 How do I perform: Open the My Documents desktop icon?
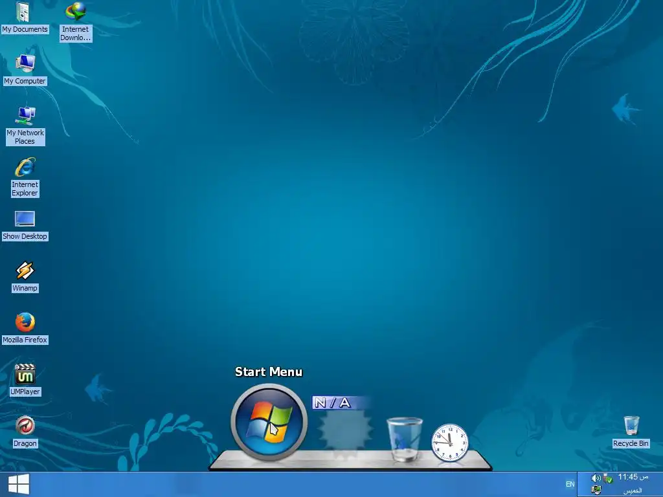pyautogui.click(x=25, y=17)
